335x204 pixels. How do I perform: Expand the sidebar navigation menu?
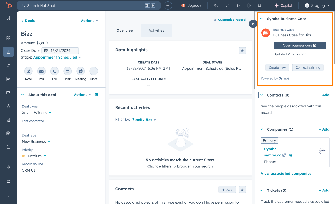click(x=8, y=196)
